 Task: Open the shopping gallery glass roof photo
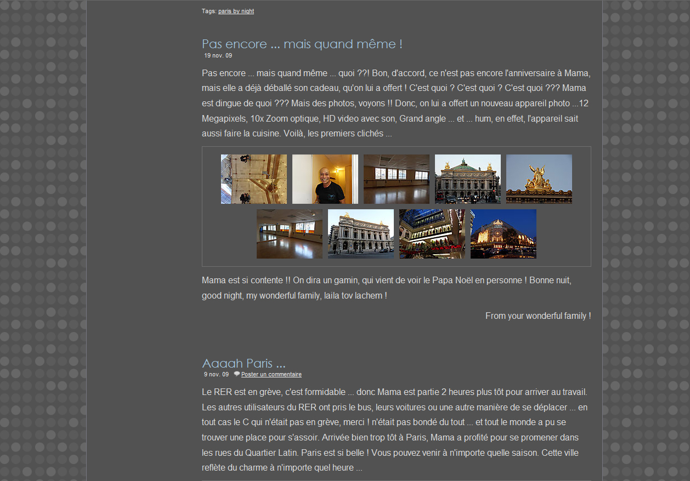[432, 234]
